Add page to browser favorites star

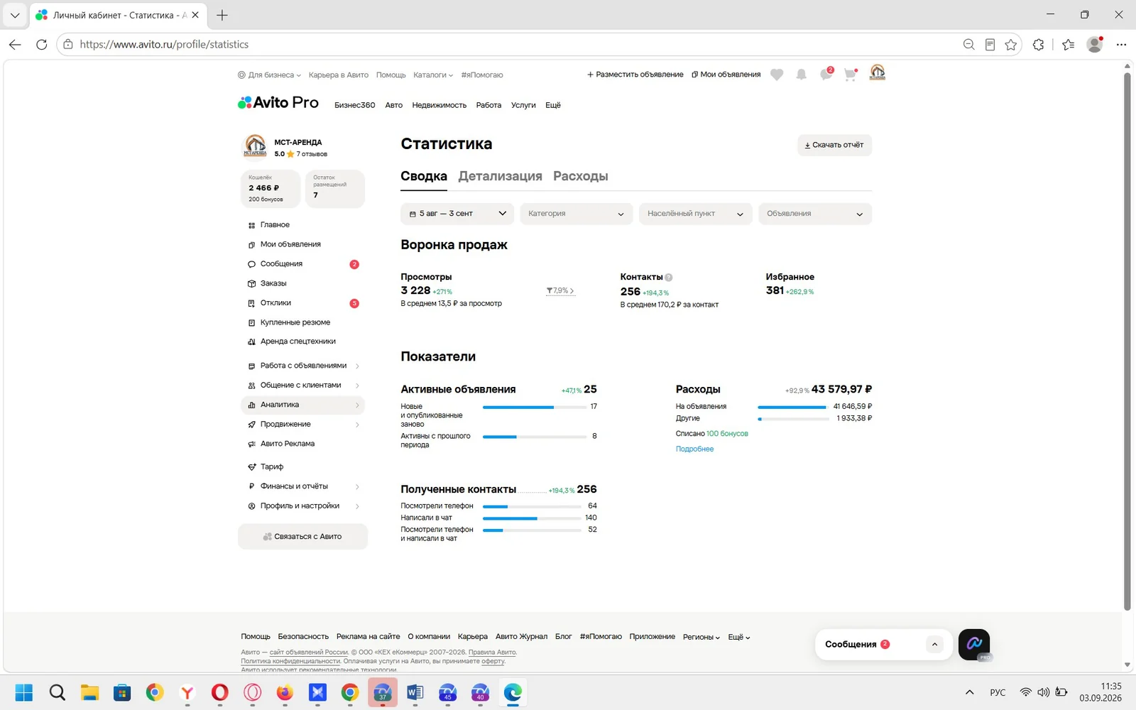point(1011,45)
